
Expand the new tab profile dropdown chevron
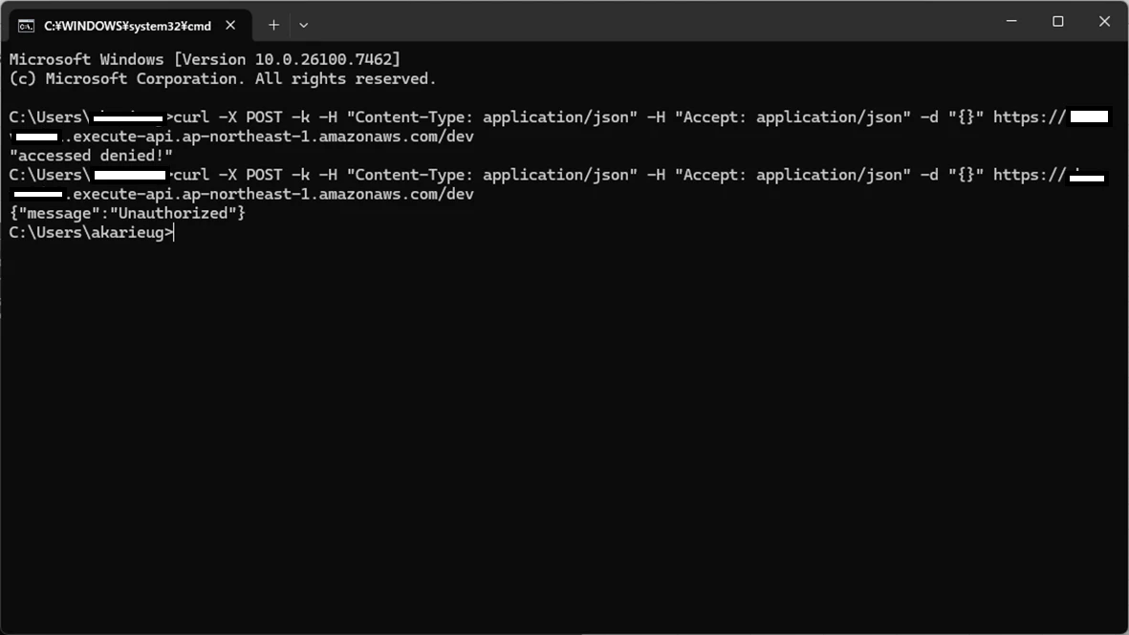pyautogui.click(x=304, y=25)
